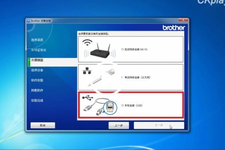Click the Ethernet cable plug illustration

coord(101,78)
